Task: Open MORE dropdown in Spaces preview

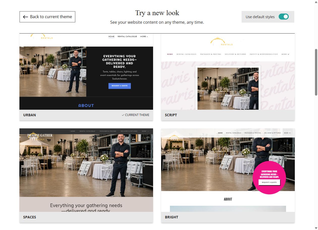Action: point(145,131)
